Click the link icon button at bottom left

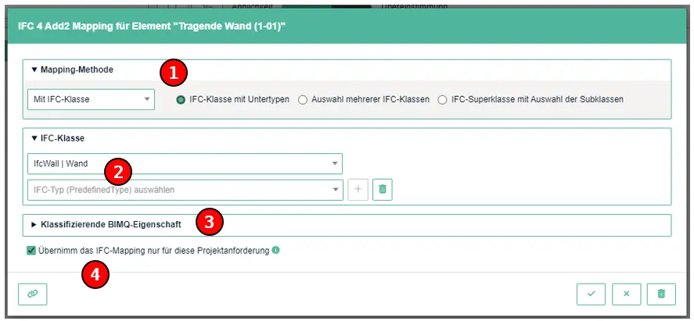point(33,294)
